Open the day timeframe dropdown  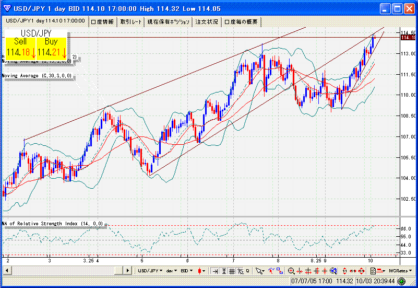[172, 271]
